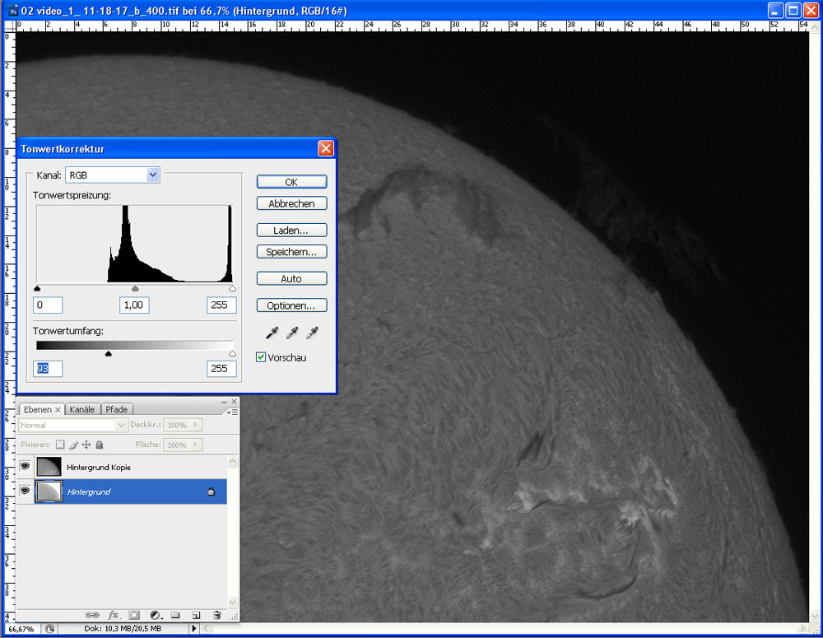The height and width of the screenshot is (638, 823).
Task: Open the Normal blend mode dropdown
Action: [121, 425]
